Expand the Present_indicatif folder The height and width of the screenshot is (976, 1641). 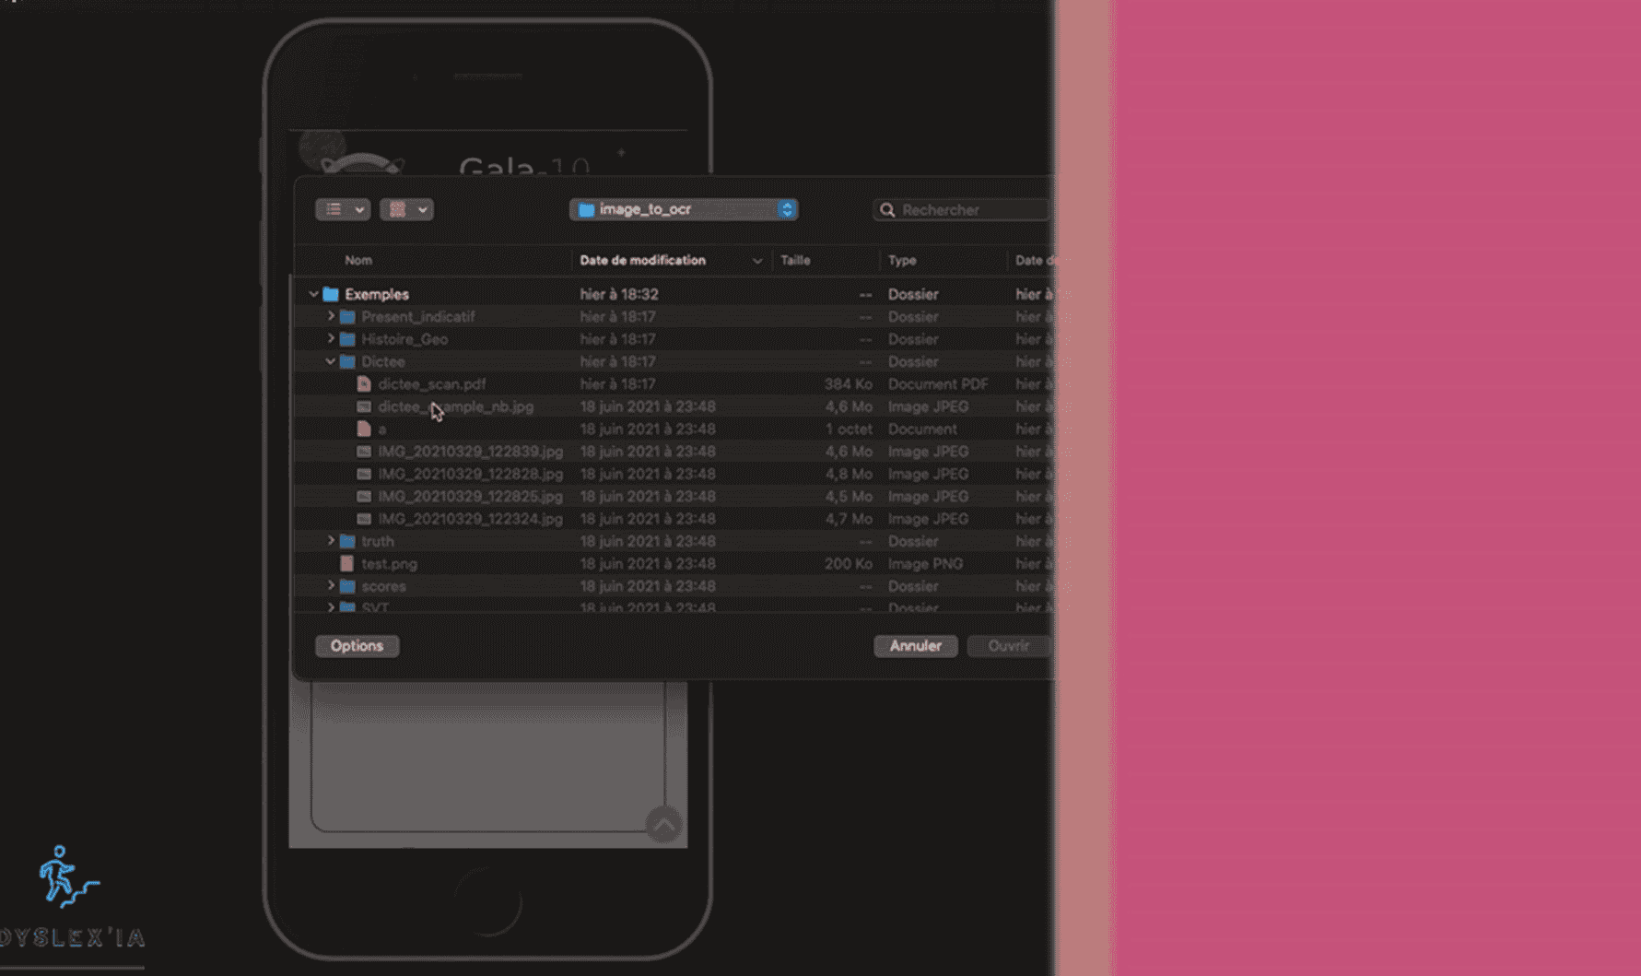[331, 316]
